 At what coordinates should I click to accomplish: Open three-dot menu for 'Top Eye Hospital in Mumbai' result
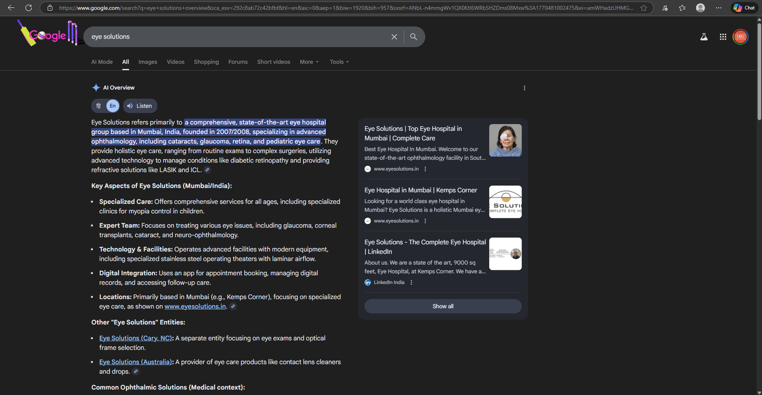[x=425, y=169]
